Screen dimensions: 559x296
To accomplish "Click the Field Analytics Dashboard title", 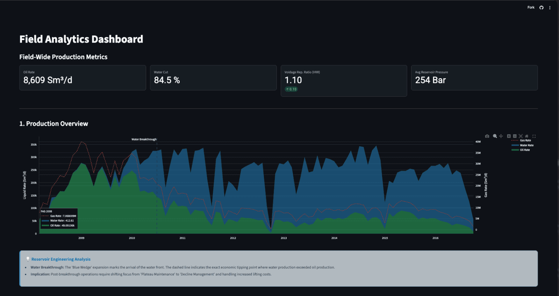I will [x=81, y=39].
